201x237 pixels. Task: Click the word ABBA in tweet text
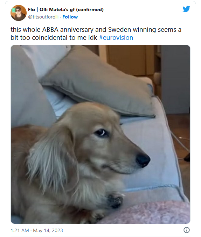point(50,30)
